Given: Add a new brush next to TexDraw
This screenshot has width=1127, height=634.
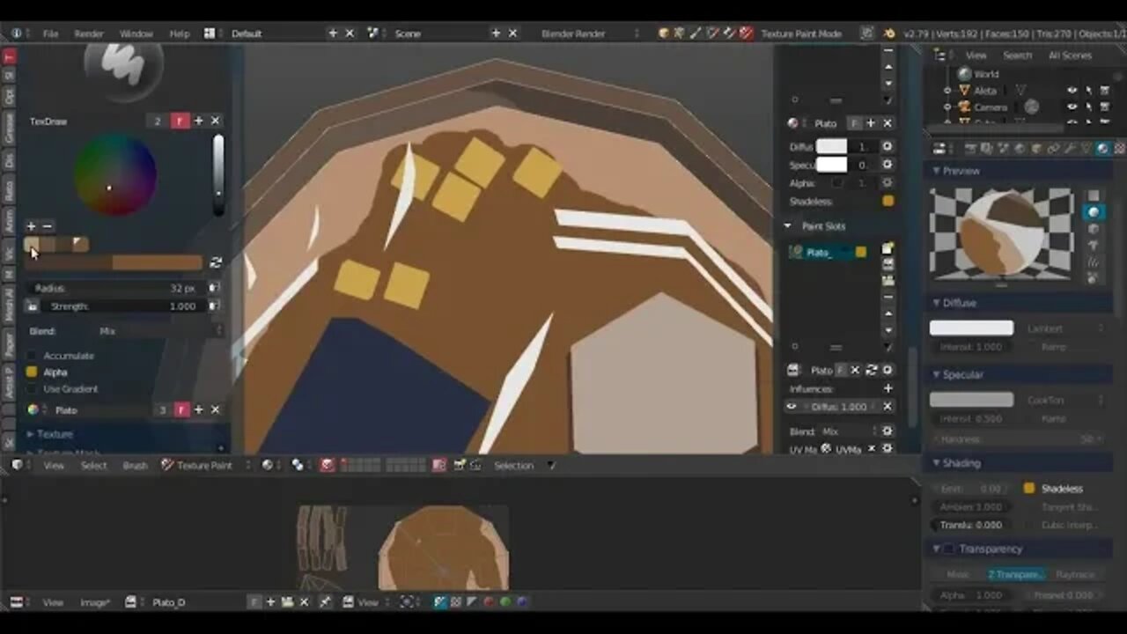Looking at the screenshot, I should tap(199, 122).
